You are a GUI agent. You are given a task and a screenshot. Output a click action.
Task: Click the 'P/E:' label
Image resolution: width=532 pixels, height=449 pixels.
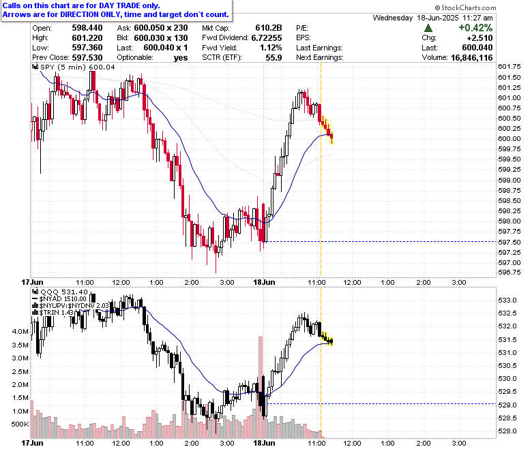click(x=302, y=28)
